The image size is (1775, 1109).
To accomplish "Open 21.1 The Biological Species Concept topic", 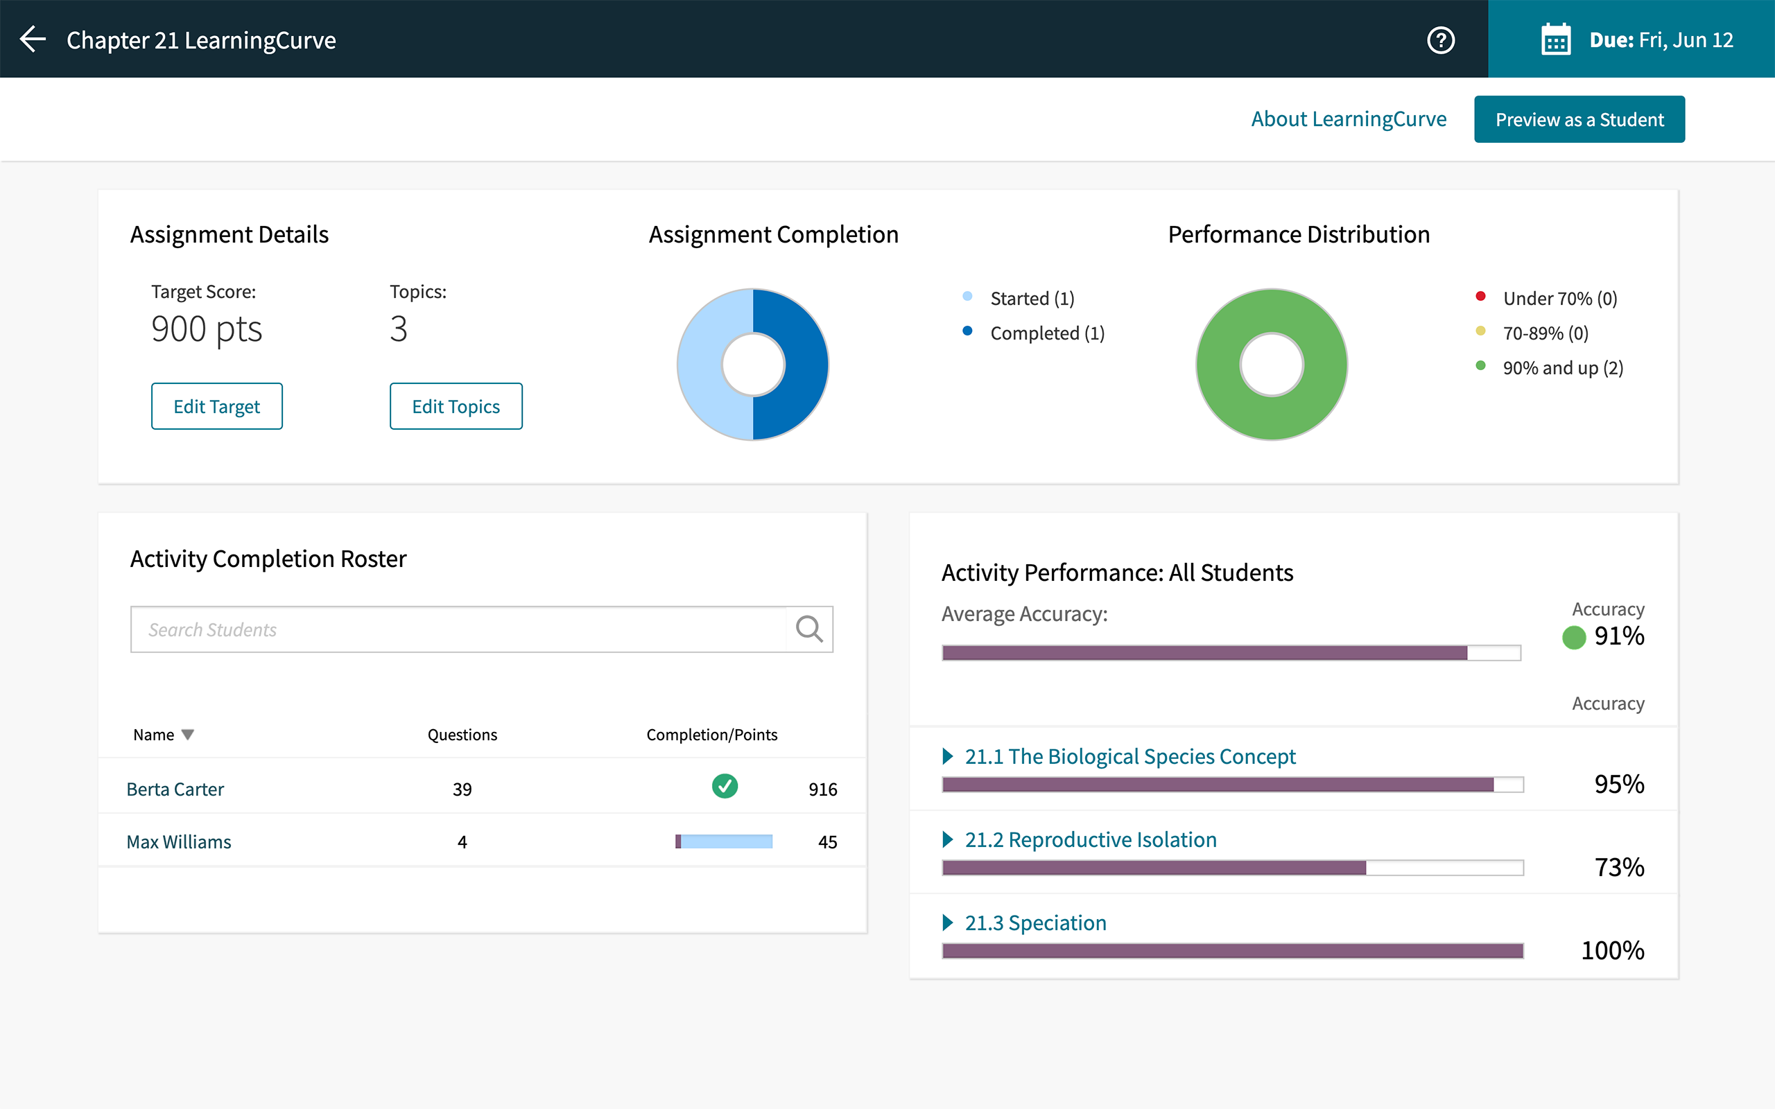I will coord(1130,756).
